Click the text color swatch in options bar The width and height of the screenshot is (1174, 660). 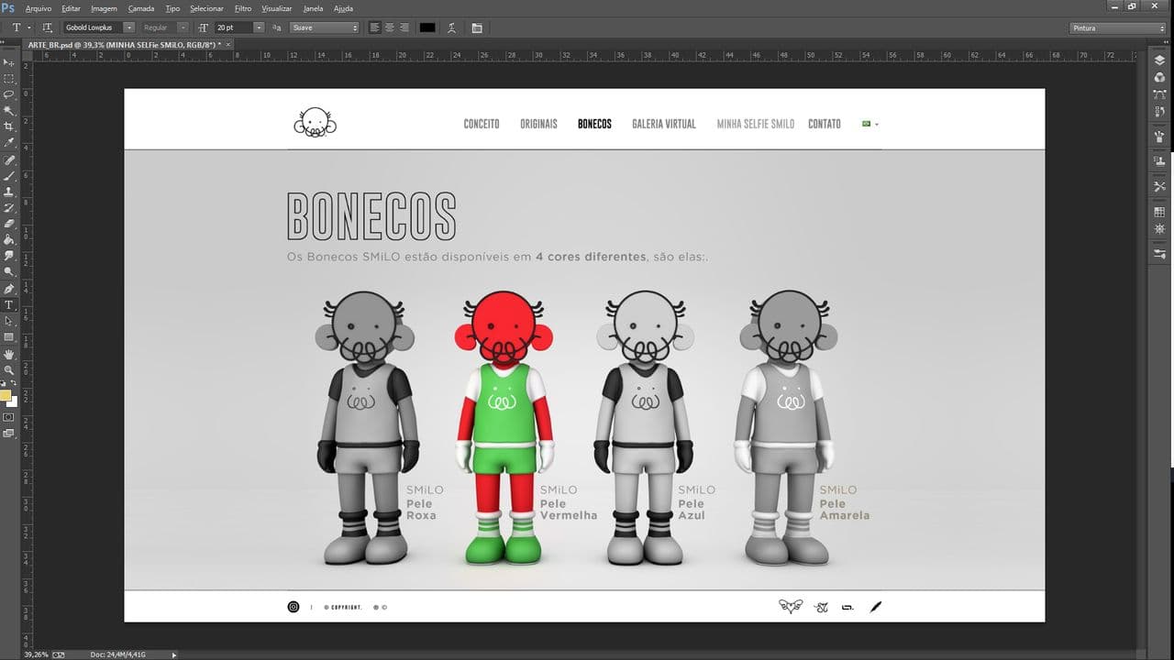click(x=427, y=27)
